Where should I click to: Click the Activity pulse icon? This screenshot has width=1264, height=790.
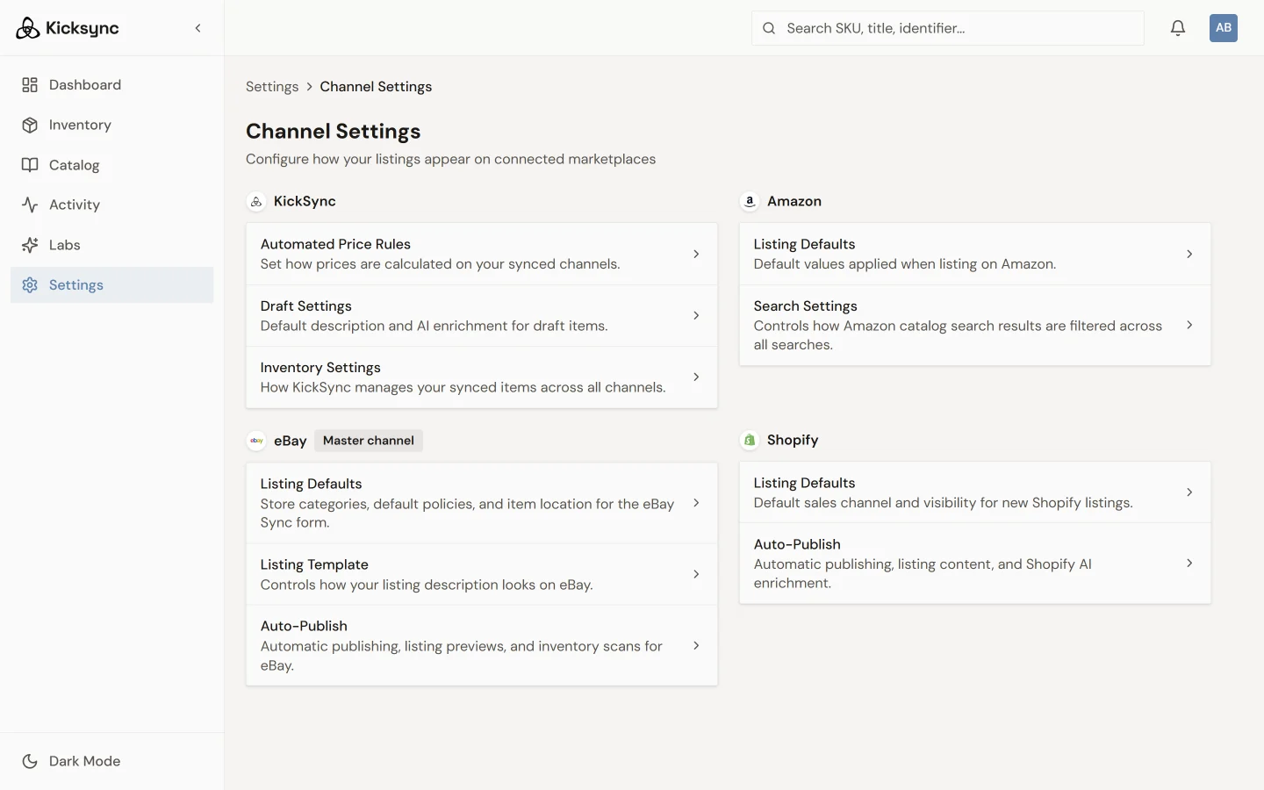[30, 205]
